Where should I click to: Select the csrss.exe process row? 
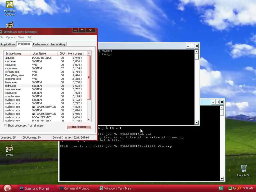[44, 68]
